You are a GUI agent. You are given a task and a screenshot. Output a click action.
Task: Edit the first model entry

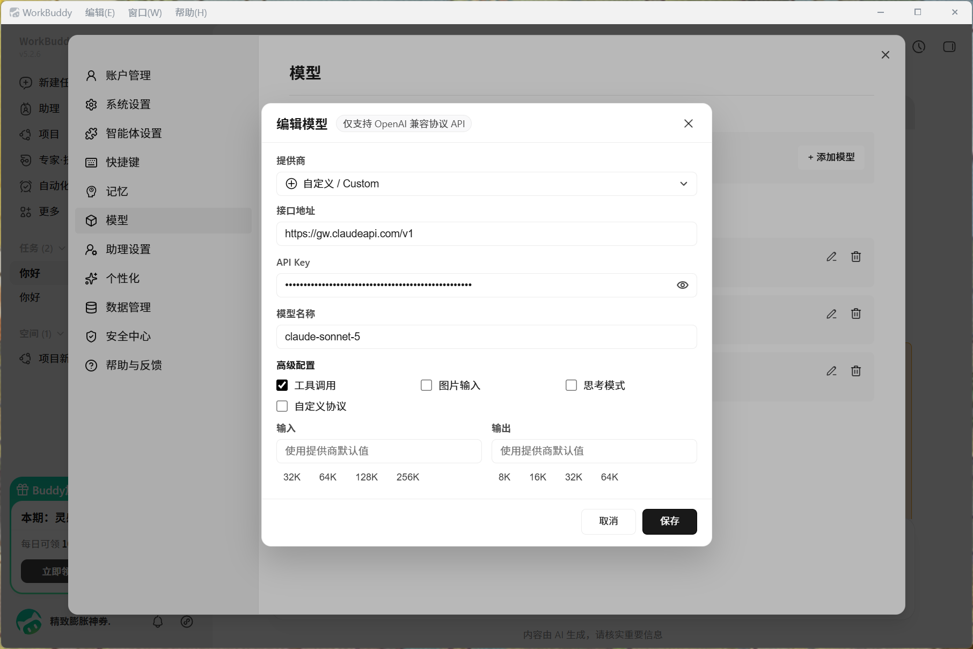831,257
